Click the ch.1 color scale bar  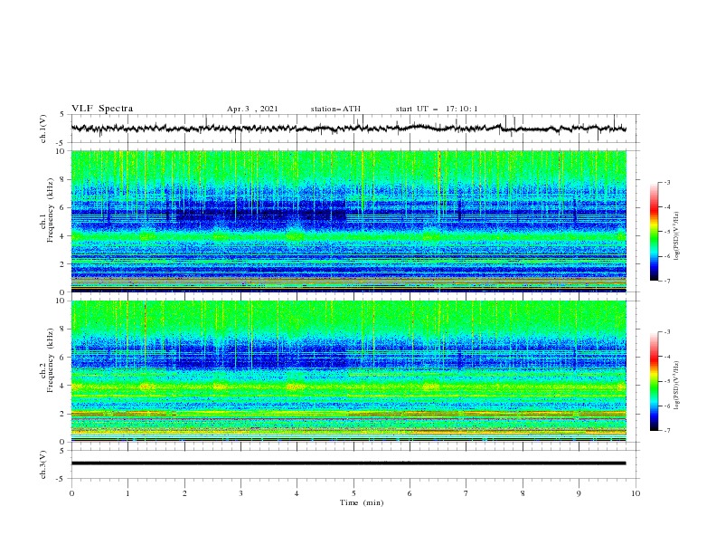(654, 232)
